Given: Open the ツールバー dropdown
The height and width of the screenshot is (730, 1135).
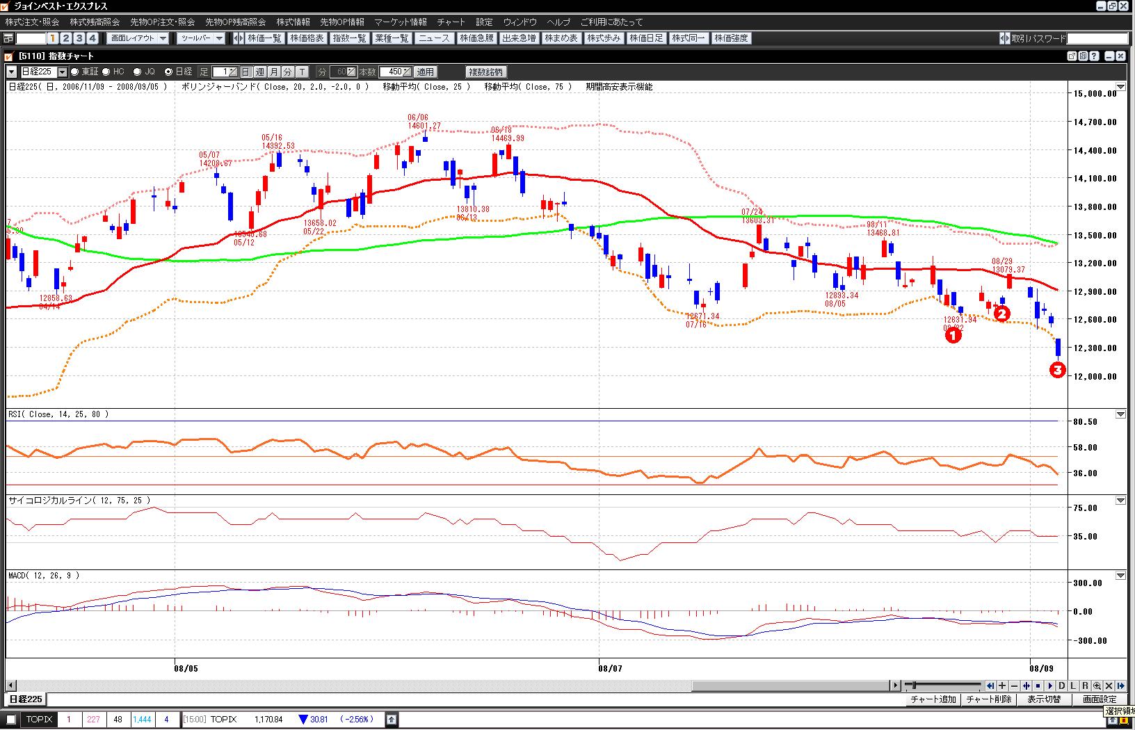Looking at the screenshot, I should pyautogui.click(x=201, y=38).
